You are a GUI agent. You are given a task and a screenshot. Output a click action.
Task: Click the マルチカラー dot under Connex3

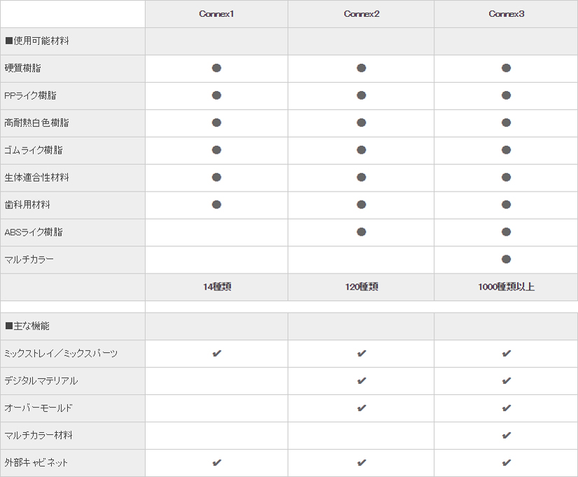[506, 259]
